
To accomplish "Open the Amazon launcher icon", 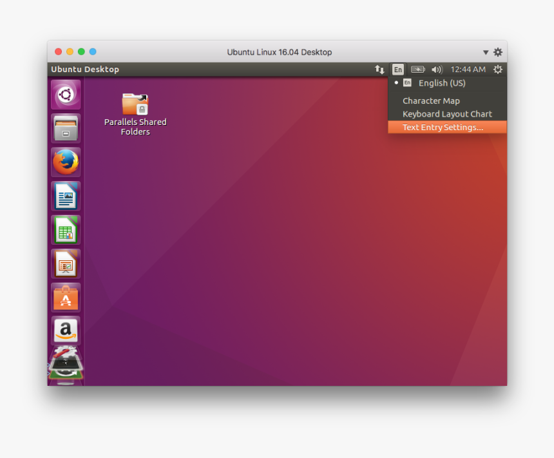I will (x=66, y=331).
